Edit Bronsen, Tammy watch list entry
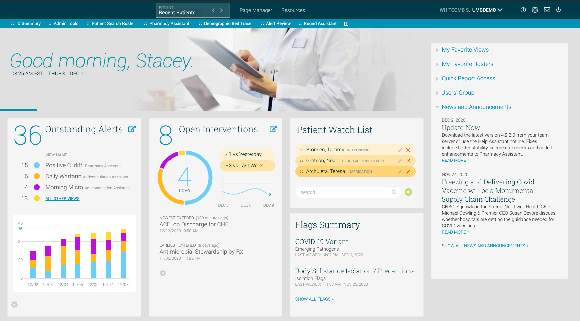Image resolution: width=580 pixels, height=321 pixels. tap(400, 150)
